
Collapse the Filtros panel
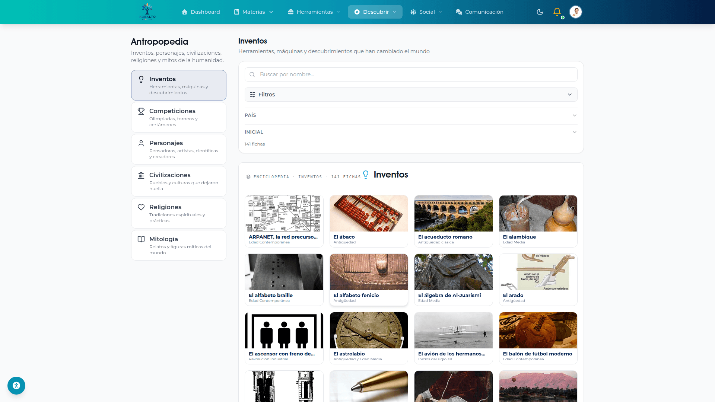point(411,95)
